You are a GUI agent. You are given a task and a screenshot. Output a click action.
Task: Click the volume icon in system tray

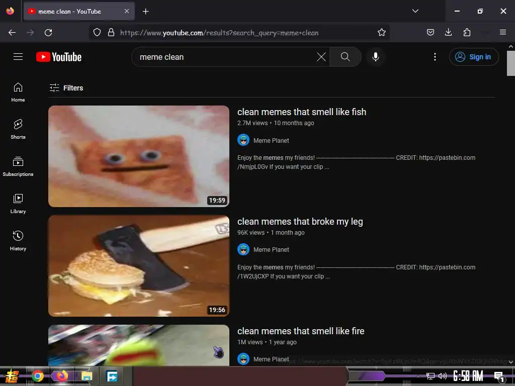point(443,376)
